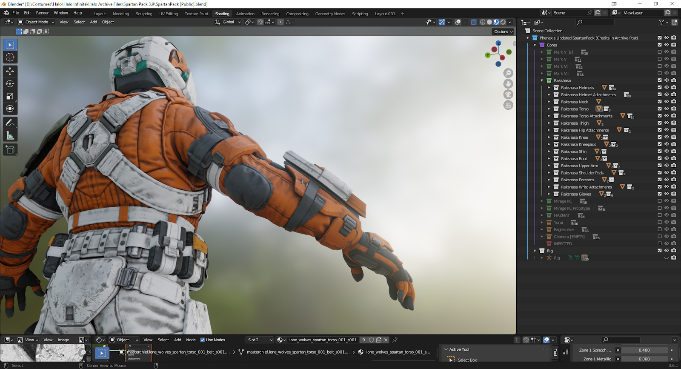This screenshot has height=369, width=681.
Task: Click the new material duplicate icon
Action: pyautogui.click(x=379, y=340)
